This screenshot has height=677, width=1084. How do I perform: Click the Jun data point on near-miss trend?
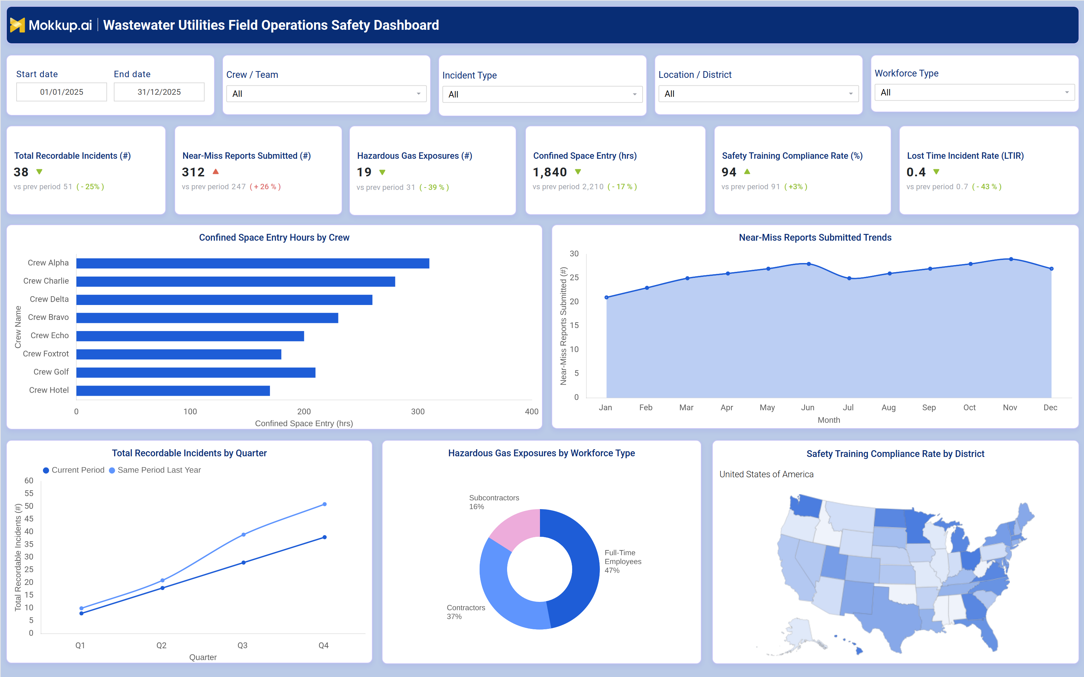click(809, 264)
